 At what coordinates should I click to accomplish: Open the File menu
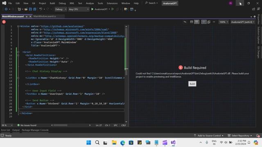(10, 3)
